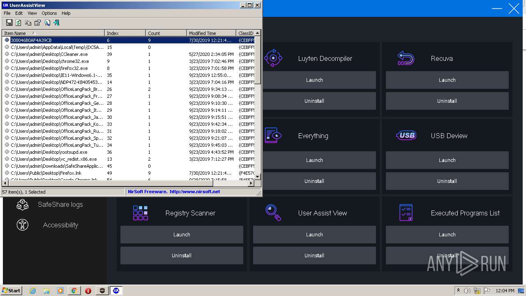
Task: Open the File menu in UserAssistView
Action: [x=7, y=13]
